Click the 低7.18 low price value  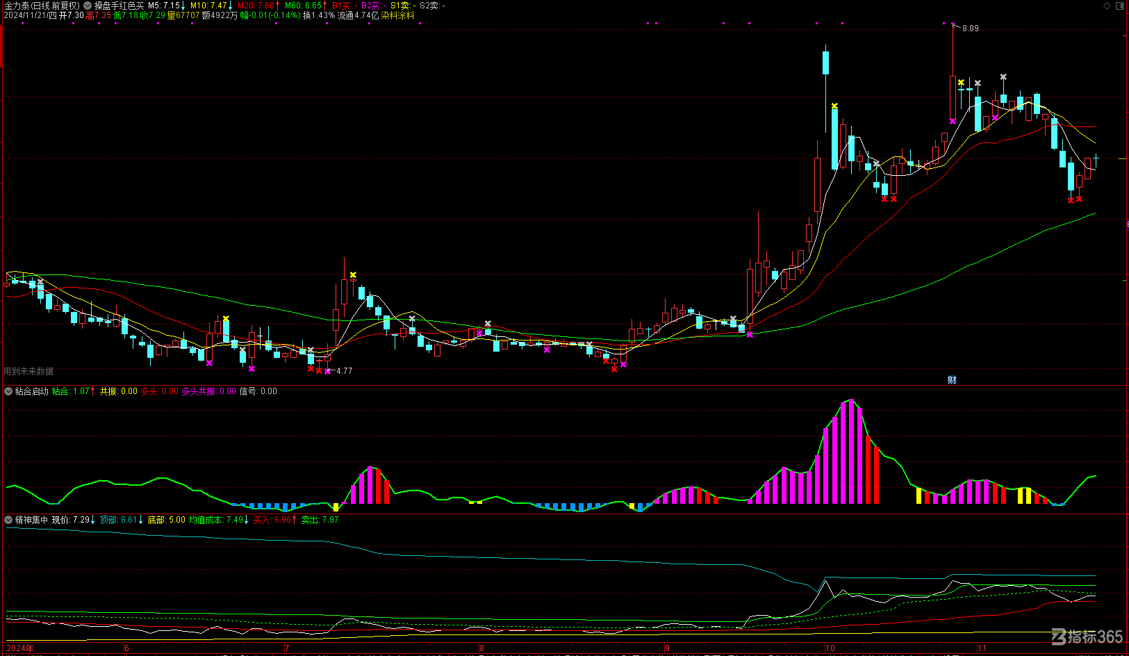(126, 15)
